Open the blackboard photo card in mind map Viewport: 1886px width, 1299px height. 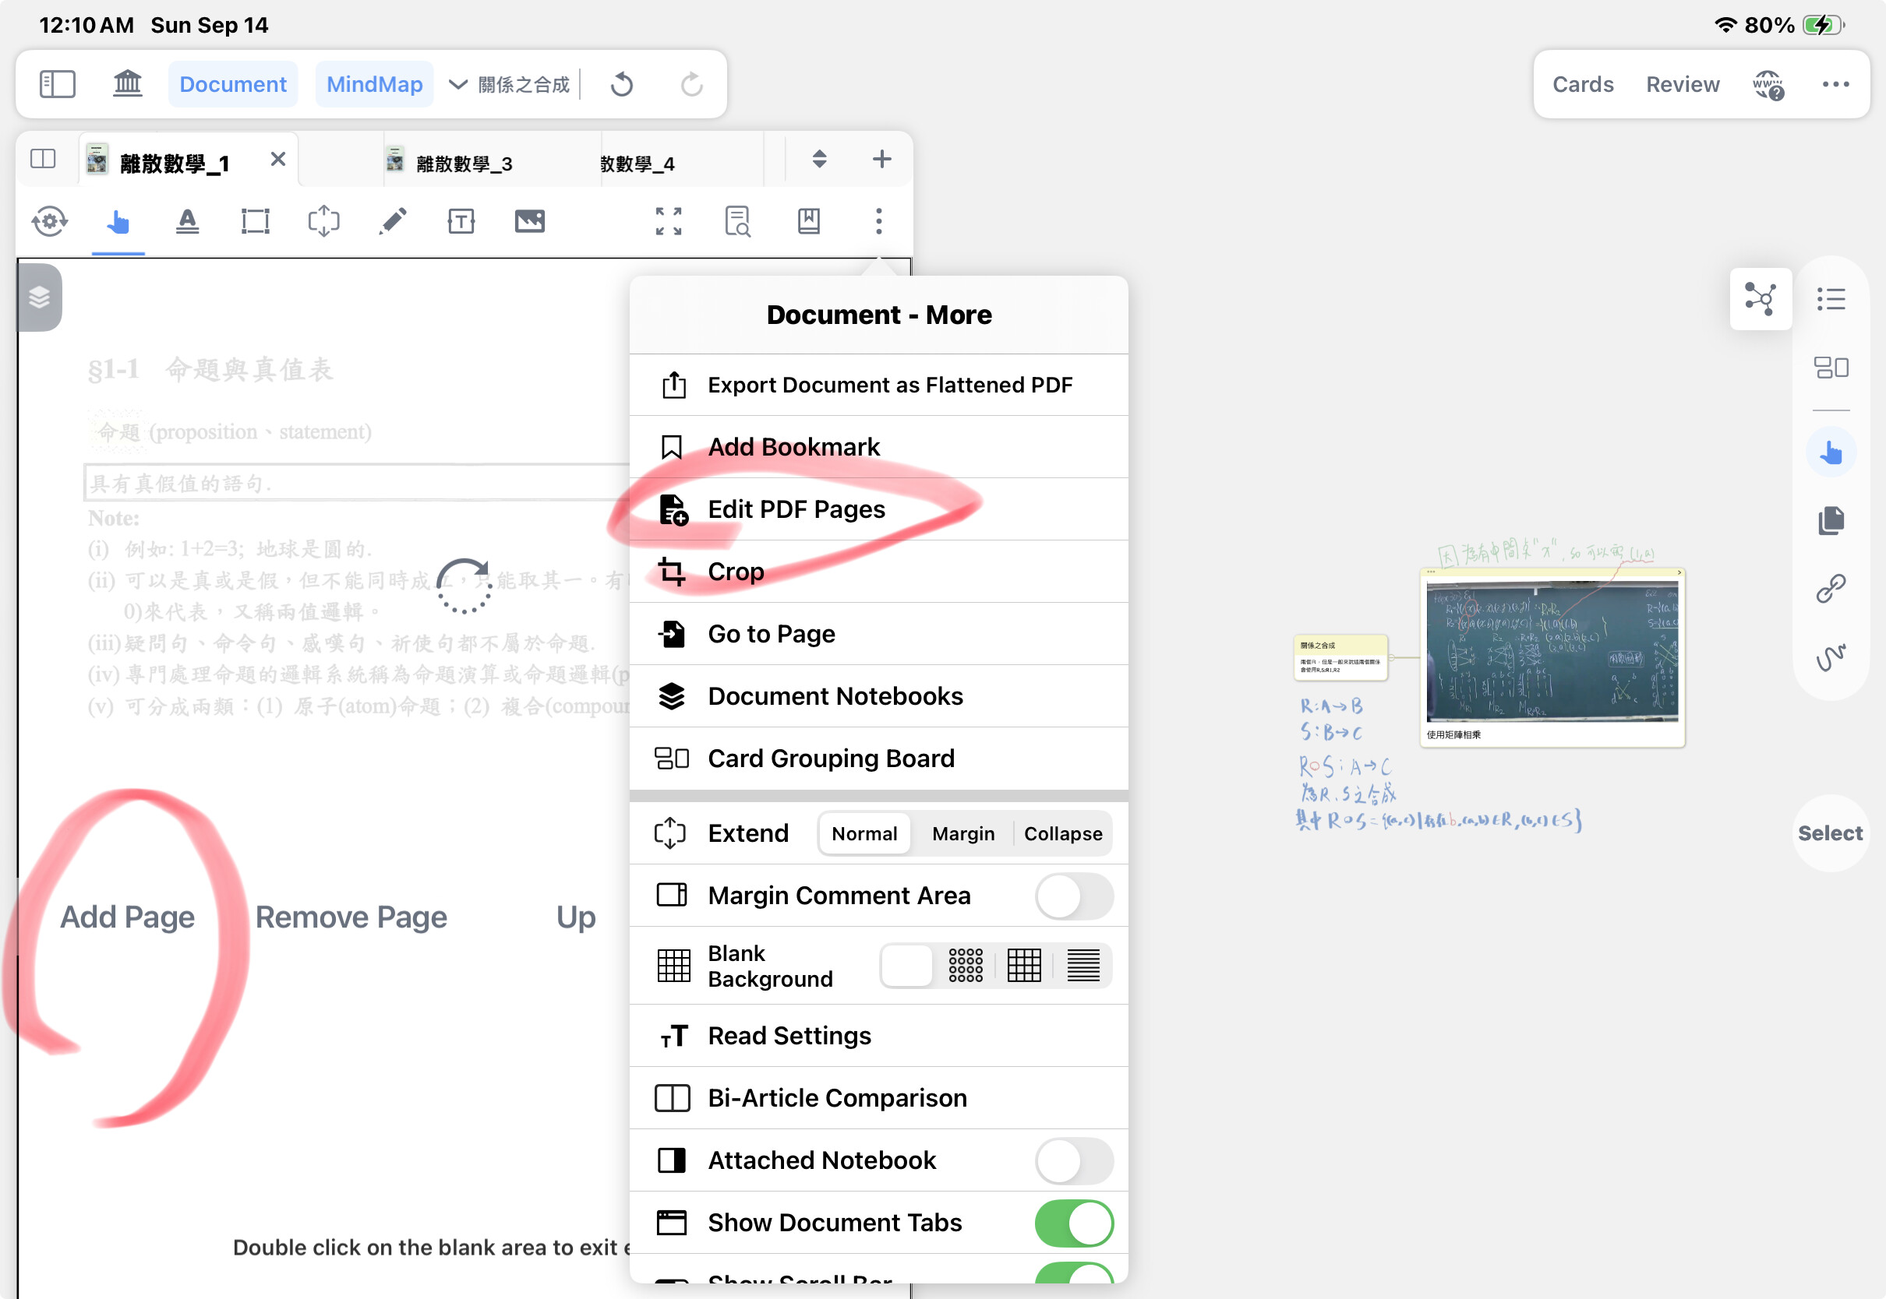[x=1552, y=657]
